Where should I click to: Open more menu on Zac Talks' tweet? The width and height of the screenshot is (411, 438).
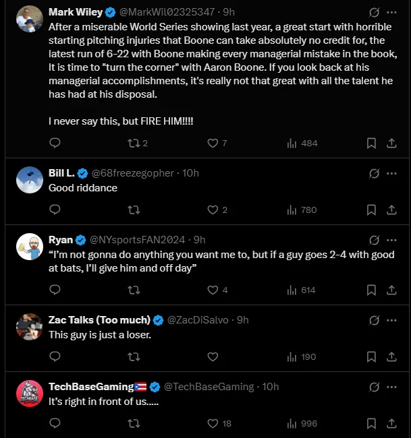[391, 320]
